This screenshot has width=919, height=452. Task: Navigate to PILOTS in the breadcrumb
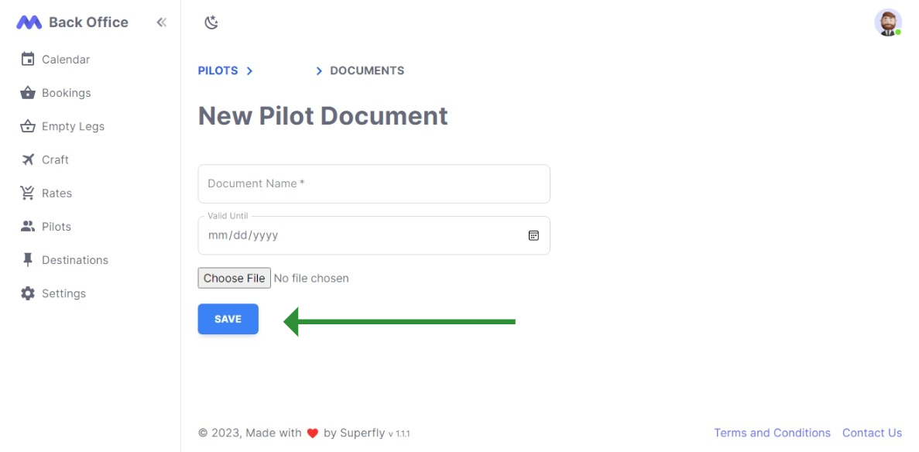tap(216, 70)
